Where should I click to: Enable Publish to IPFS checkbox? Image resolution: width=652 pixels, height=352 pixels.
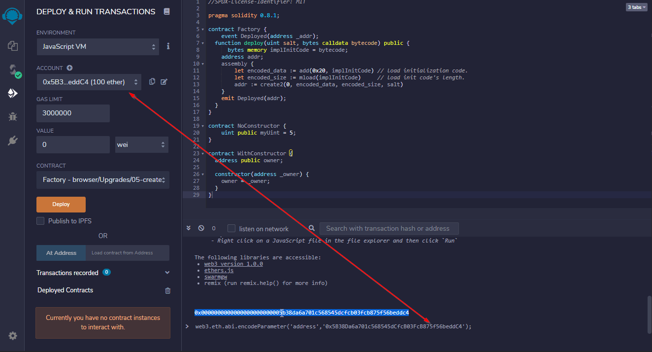(40, 221)
